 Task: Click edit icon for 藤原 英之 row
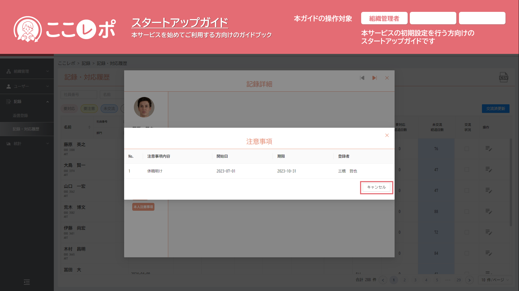[488, 148]
